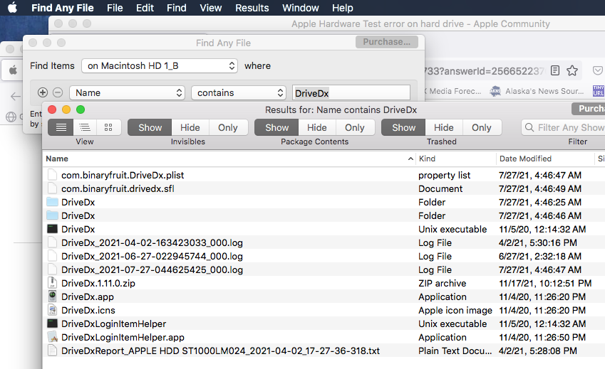The height and width of the screenshot is (369, 605).
Task: Click Pocket icon in browser toolbar
Action: coord(598,70)
